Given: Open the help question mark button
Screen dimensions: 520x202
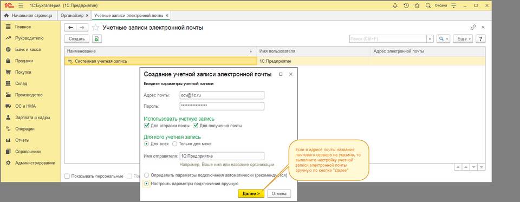Looking at the screenshot, I should [480, 39].
